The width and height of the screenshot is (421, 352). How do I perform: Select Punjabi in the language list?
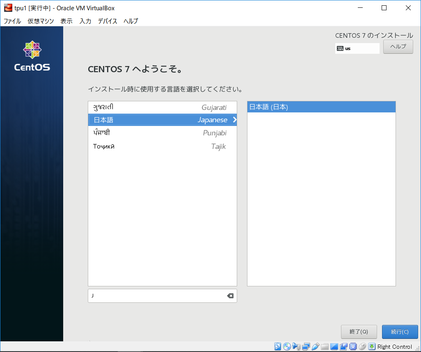(x=162, y=133)
